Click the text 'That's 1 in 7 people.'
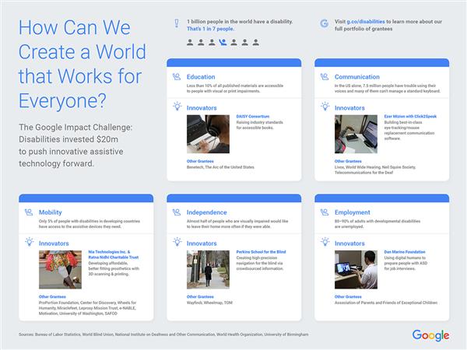The image size is (467, 350). click(x=210, y=29)
